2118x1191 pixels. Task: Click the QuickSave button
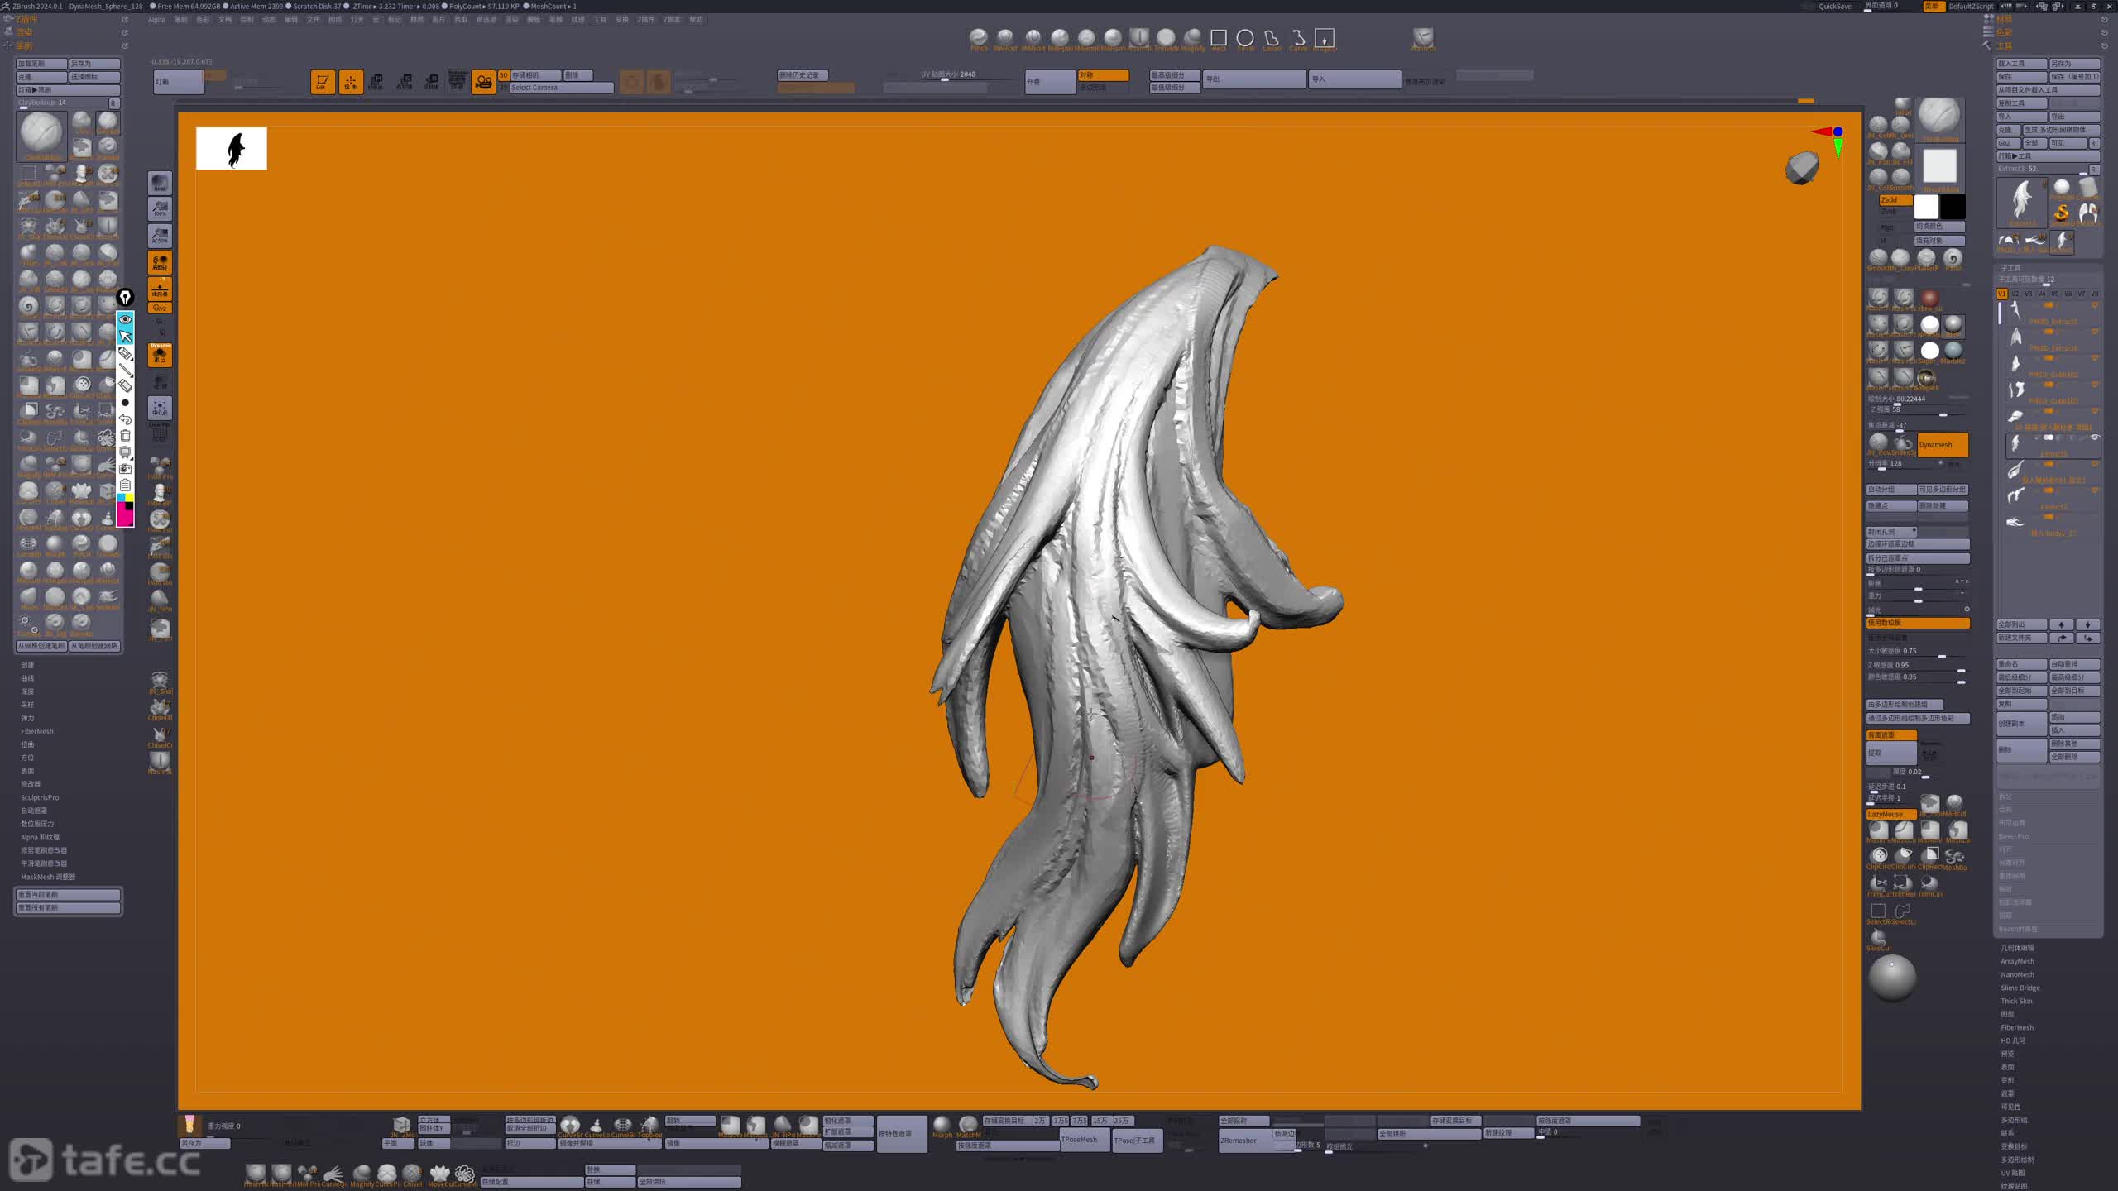coord(1834,6)
